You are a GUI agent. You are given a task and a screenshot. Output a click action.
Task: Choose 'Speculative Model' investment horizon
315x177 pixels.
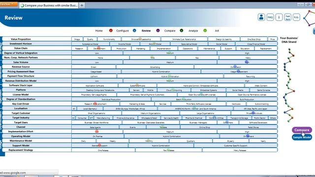[189, 44]
